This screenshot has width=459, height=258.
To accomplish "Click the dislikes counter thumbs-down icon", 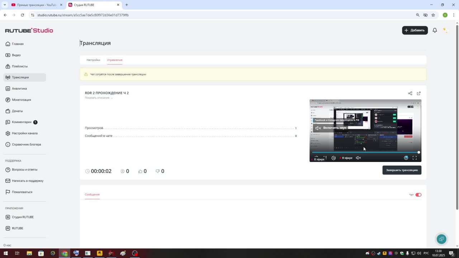I will coord(158,171).
